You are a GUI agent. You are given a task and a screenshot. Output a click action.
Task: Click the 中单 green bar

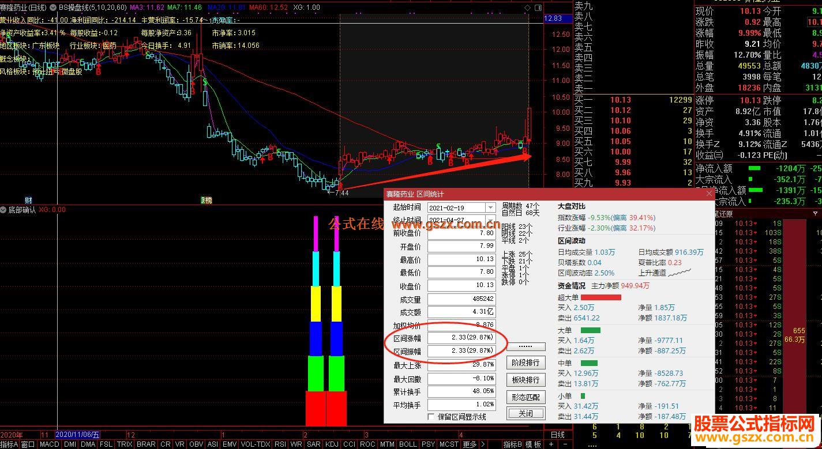pos(589,363)
